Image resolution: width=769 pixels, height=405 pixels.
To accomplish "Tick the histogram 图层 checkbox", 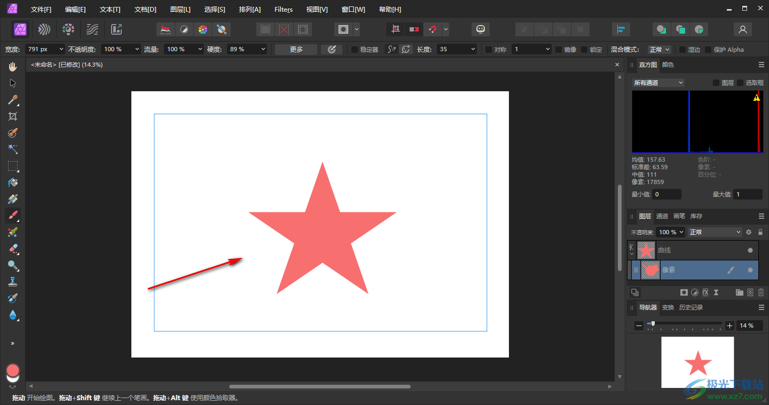I will point(716,83).
